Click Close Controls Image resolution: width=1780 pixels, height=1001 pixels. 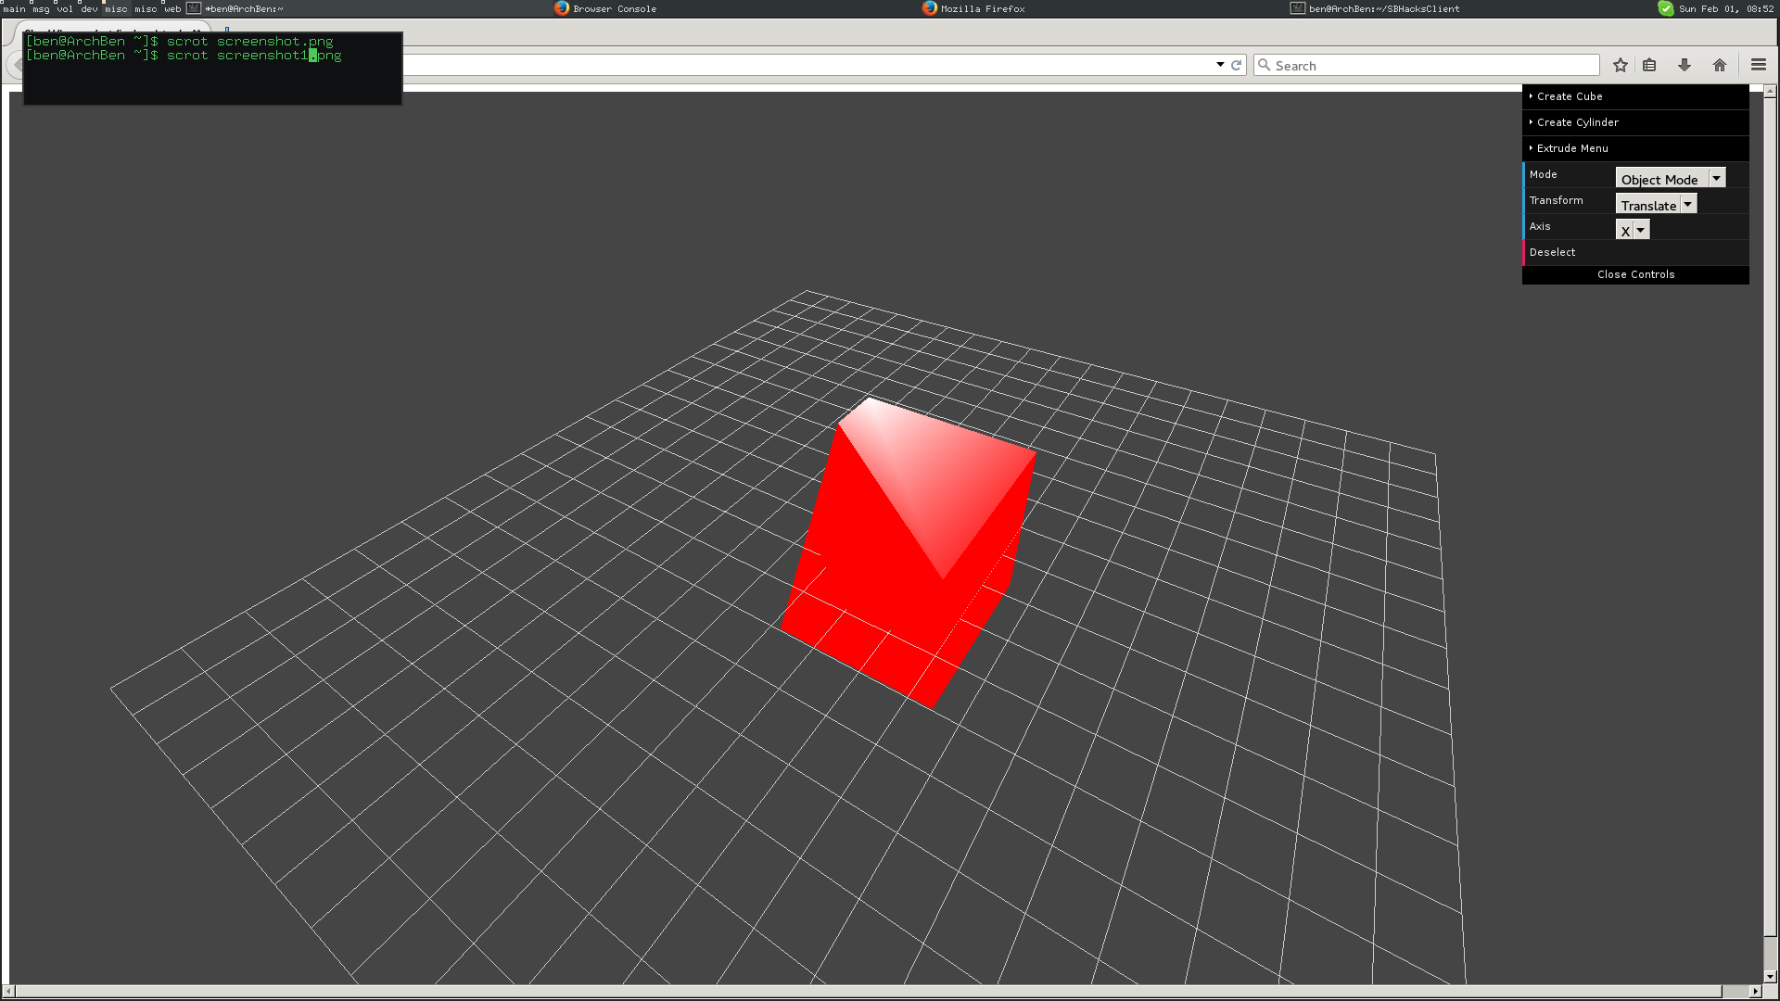click(x=1635, y=274)
